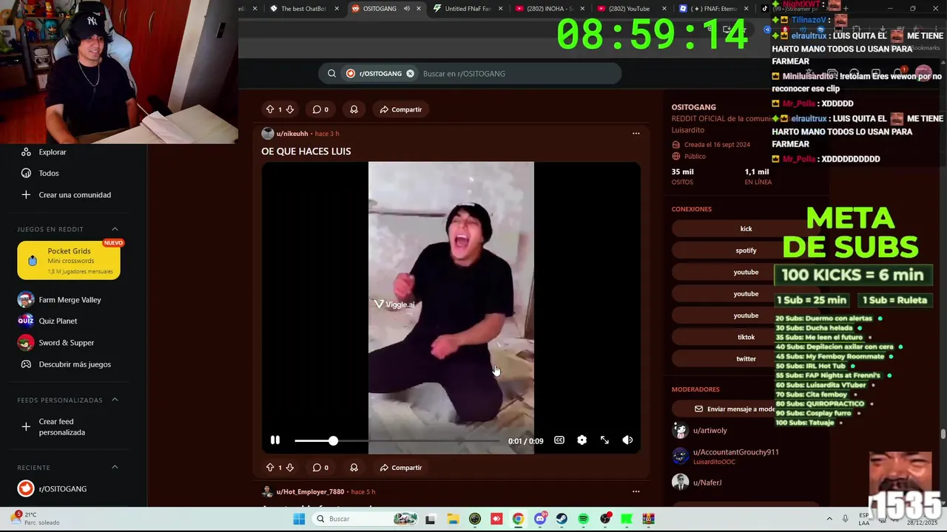Give award to the OE QUE HACES LUIS post
The height and width of the screenshot is (532, 947).
tap(354, 468)
